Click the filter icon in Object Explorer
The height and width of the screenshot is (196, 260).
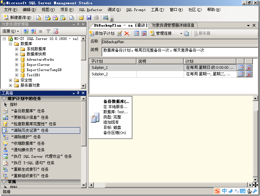coord(48,31)
